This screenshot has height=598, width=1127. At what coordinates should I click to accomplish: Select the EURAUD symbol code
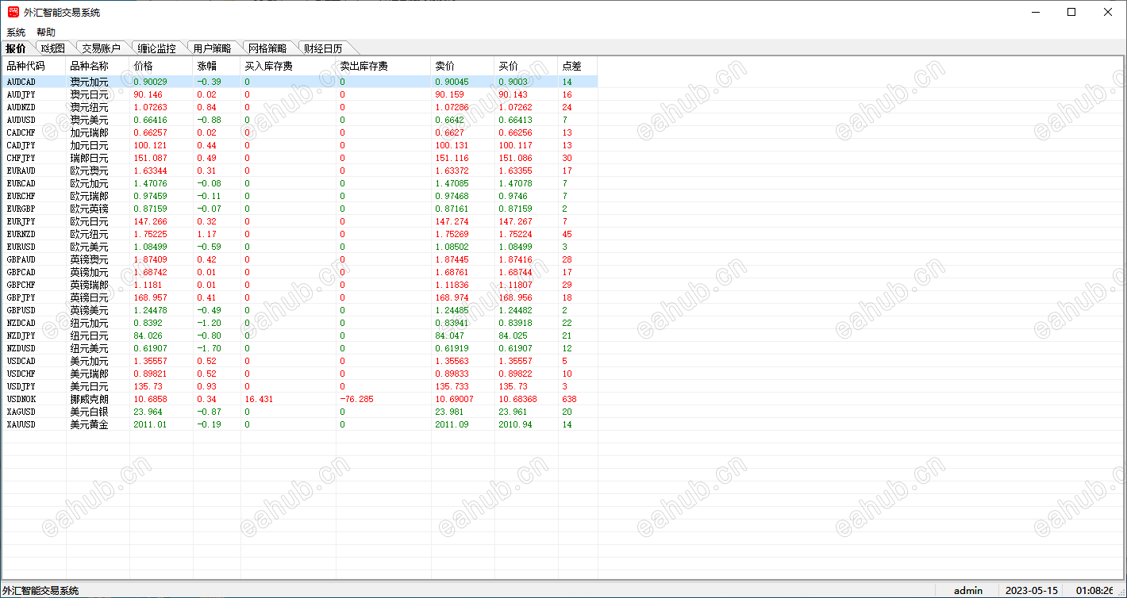point(21,171)
